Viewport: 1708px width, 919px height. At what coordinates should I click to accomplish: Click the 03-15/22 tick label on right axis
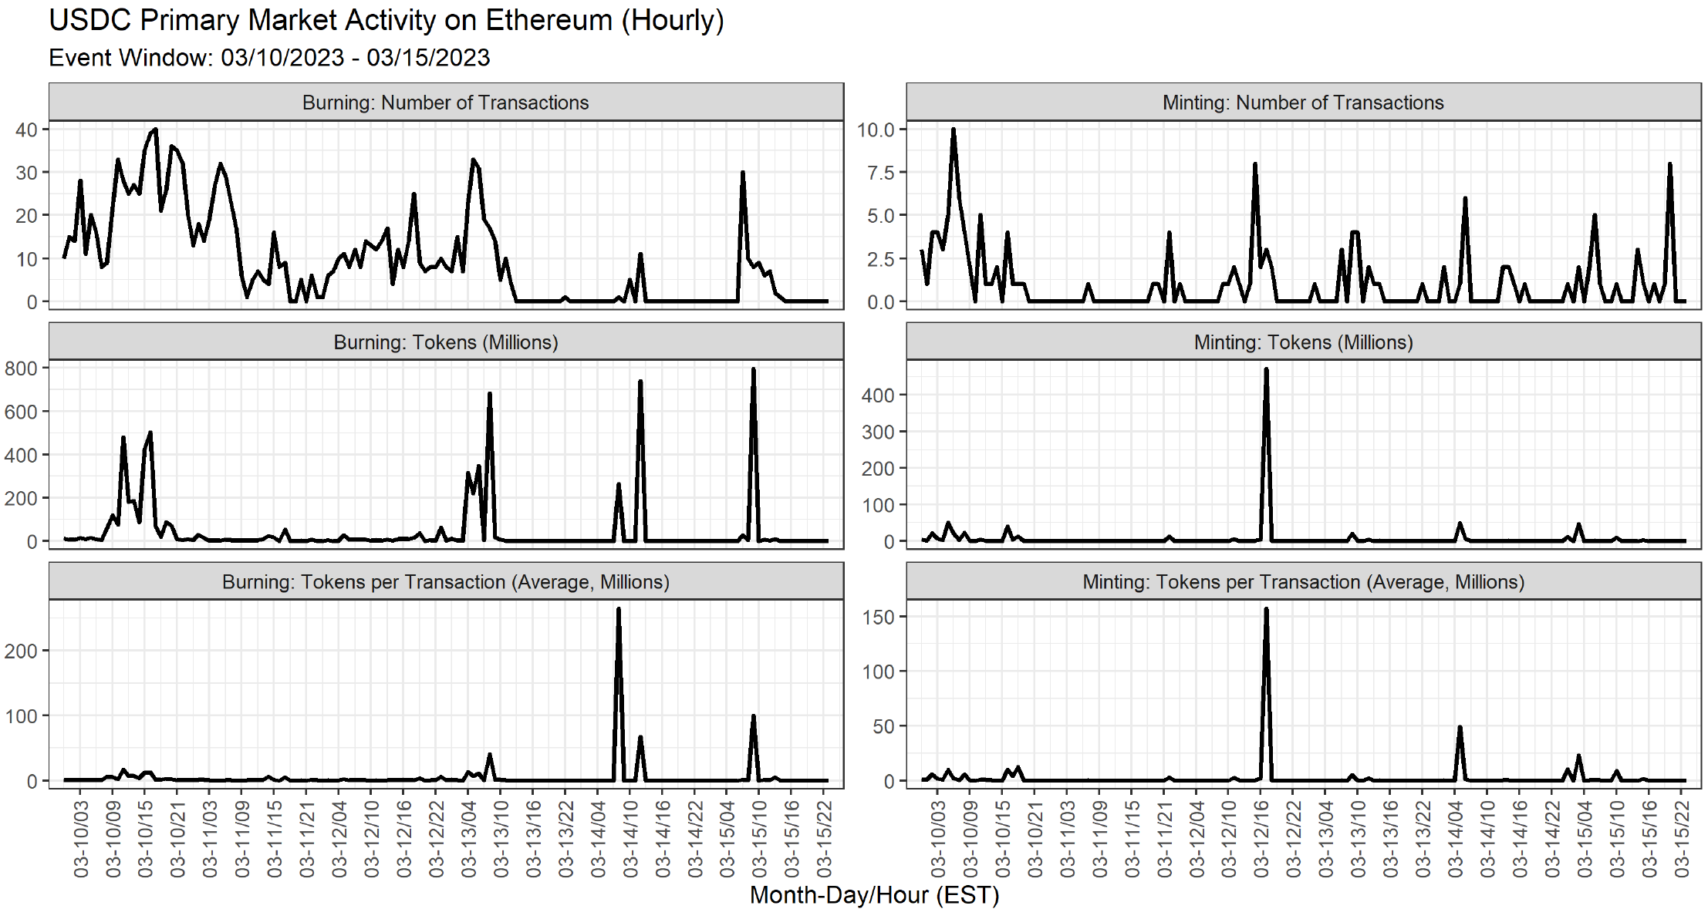(1682, 839)
